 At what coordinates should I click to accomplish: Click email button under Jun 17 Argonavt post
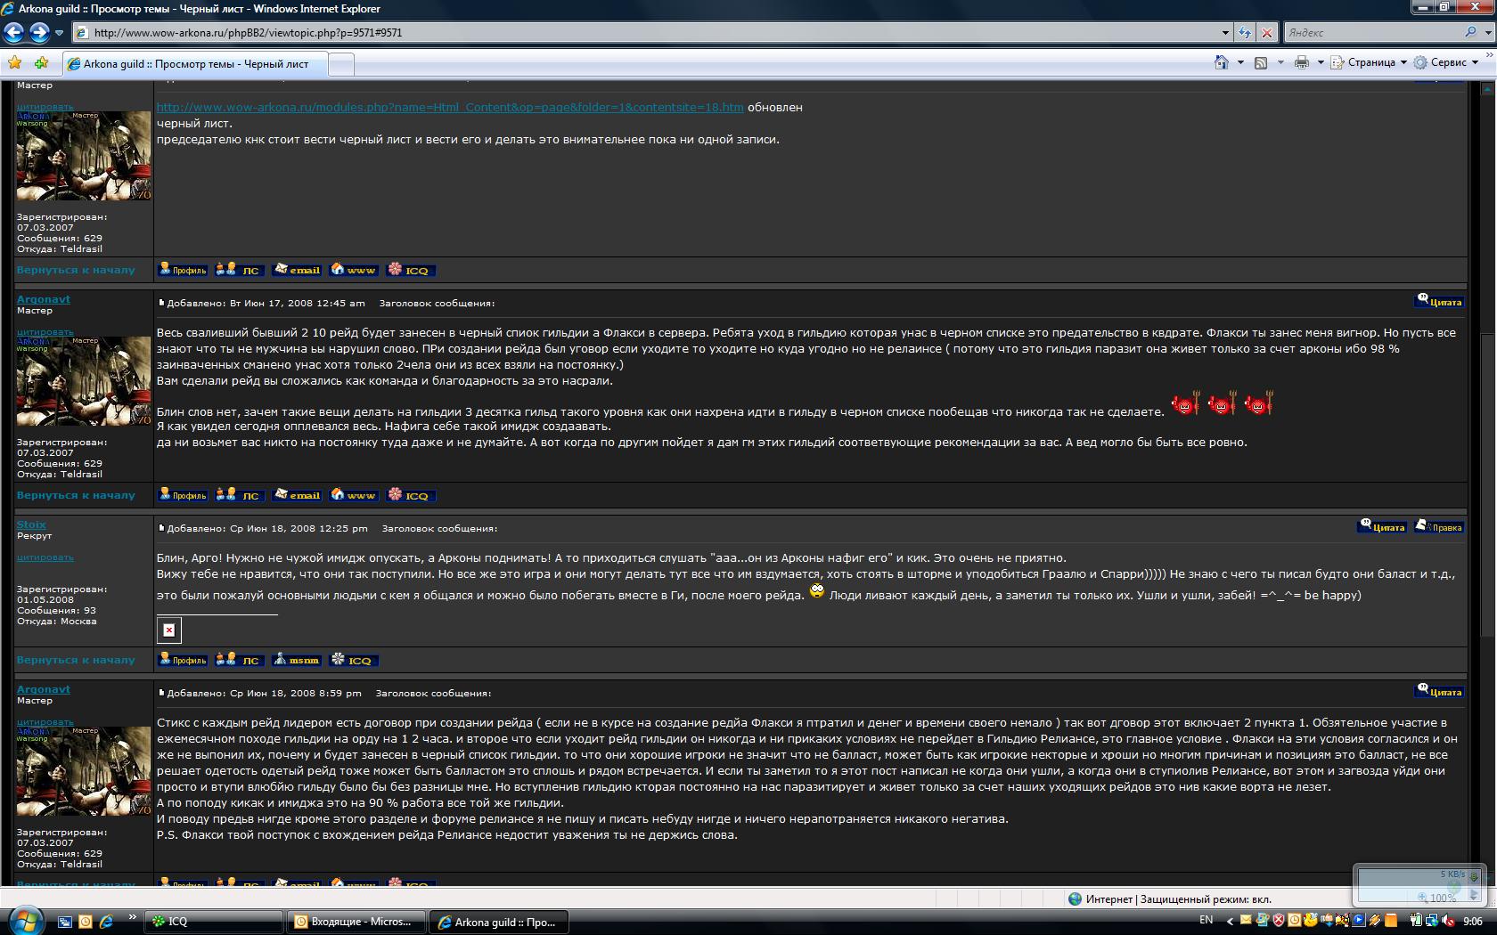tap(297, 494)
